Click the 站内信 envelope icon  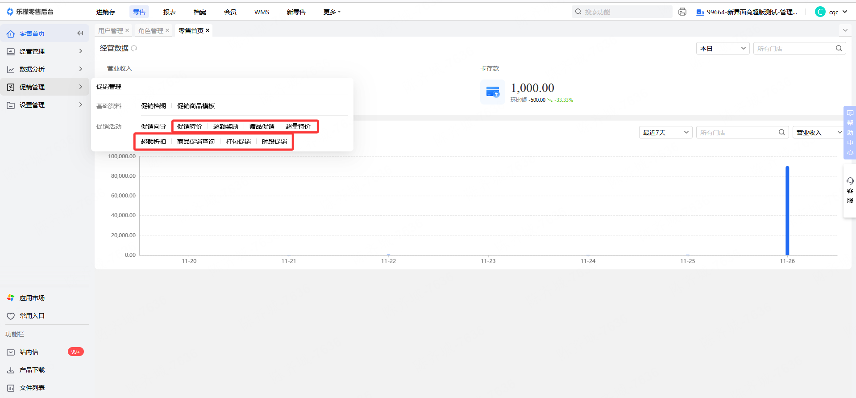point(11,352)
